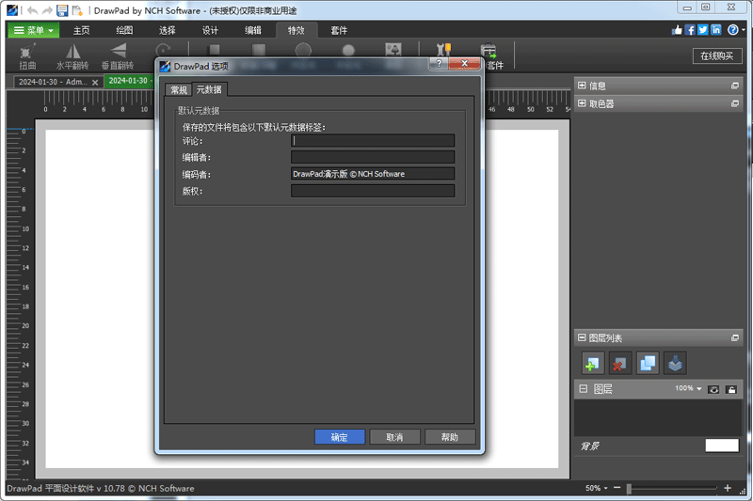Image resolution: width=753 pixels, height=501 pixels.
Task: Duplicate layer using overlapping squares icon
Action: (x=648, y=363)
